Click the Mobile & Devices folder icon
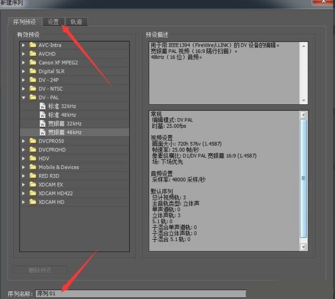Viewport: 335px width, 299px height. (x=33, y=167)
